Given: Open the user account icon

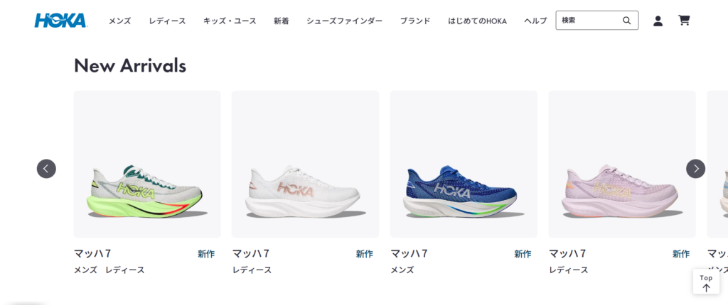Looking at the screenshot, I should pyautogui.click(x=658, y=21).
